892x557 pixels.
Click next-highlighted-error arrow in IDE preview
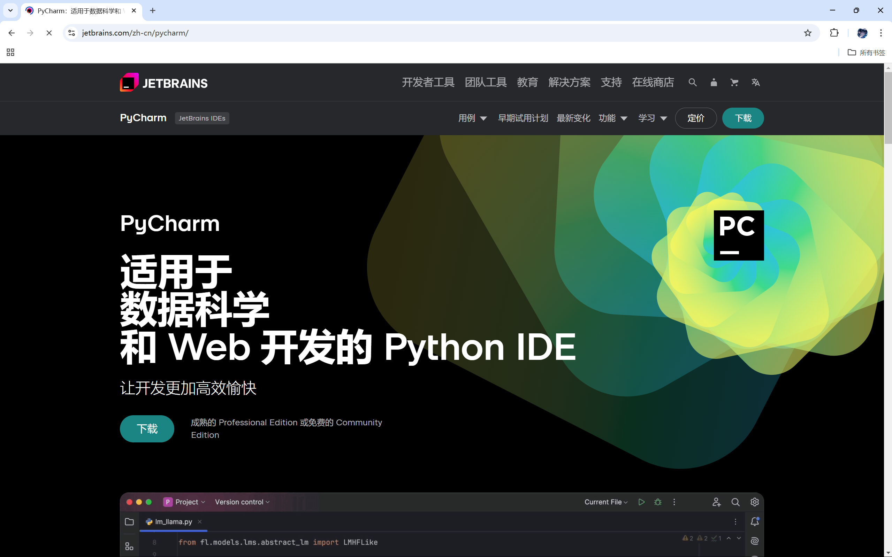739,538
